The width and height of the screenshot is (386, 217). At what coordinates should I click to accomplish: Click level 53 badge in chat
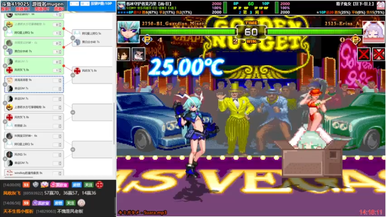coord(26,185)
